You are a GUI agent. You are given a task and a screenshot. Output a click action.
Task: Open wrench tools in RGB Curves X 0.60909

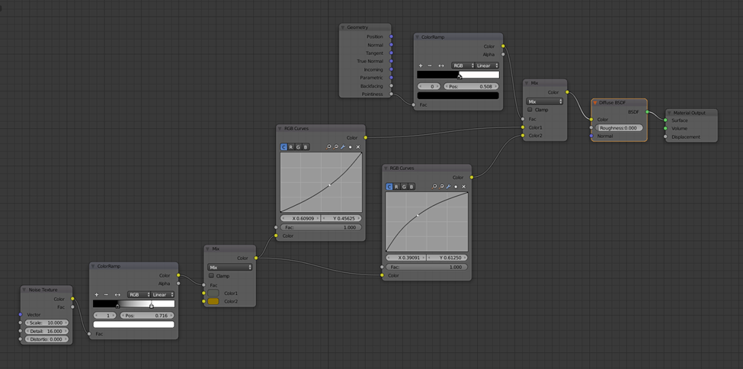point(343,147)
